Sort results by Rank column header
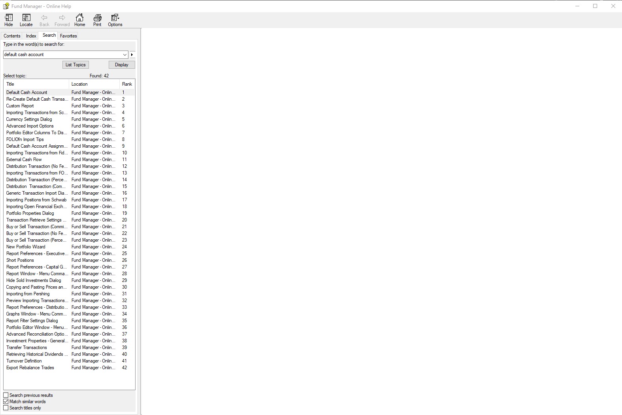622x415 pixels. coord(127,84)
